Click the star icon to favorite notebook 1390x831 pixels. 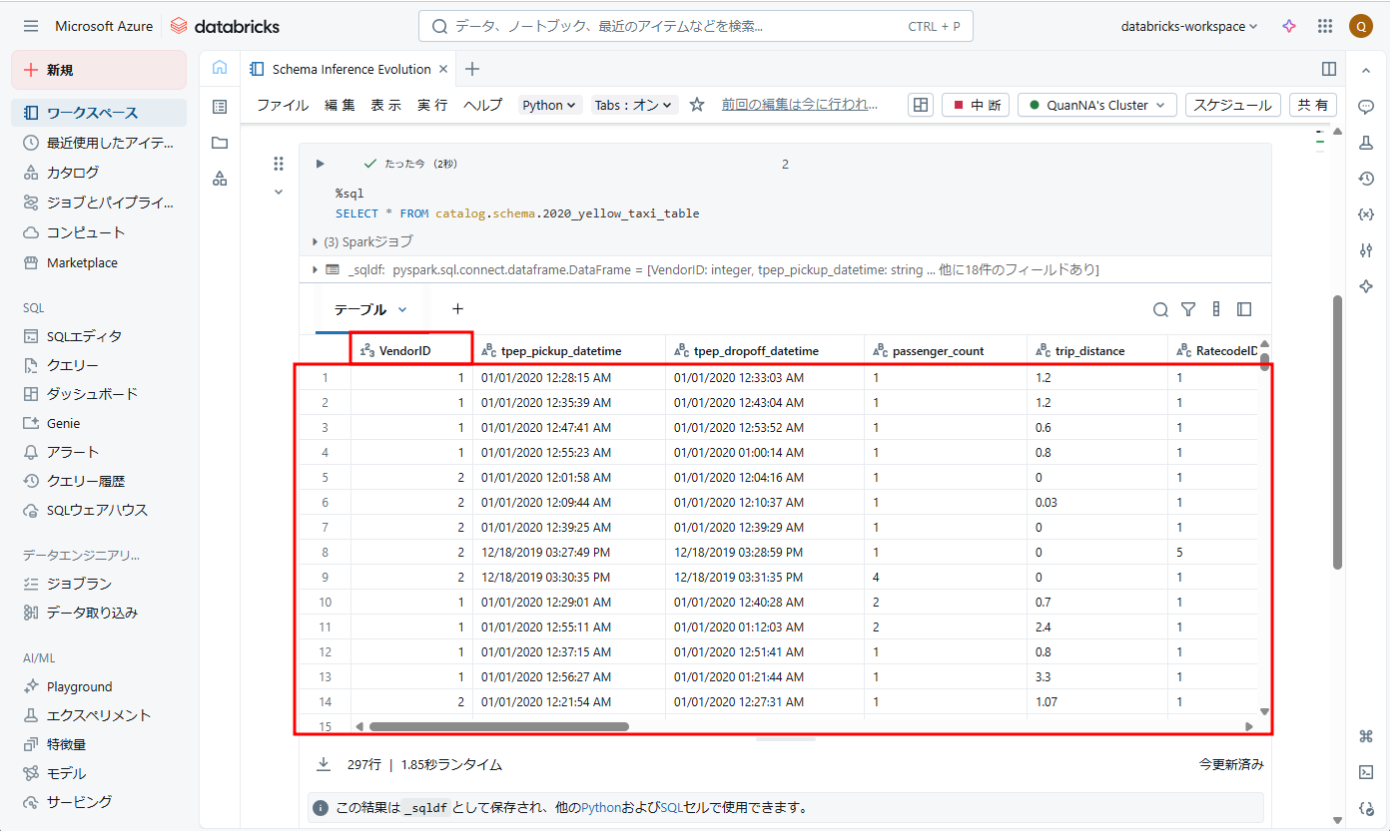tap(697, 105)
